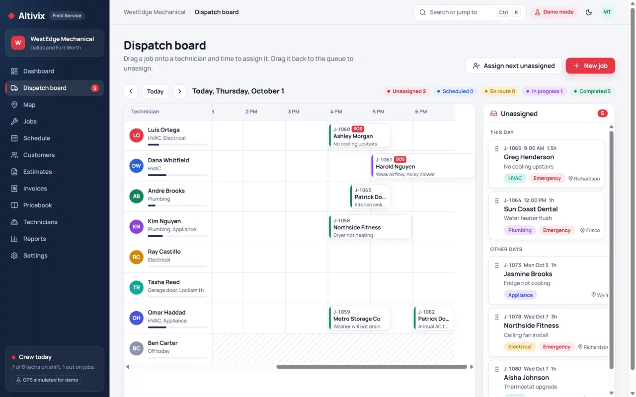Toggle the Scheduled 0 status filter

pyautogui.click(x=455, y=91)
